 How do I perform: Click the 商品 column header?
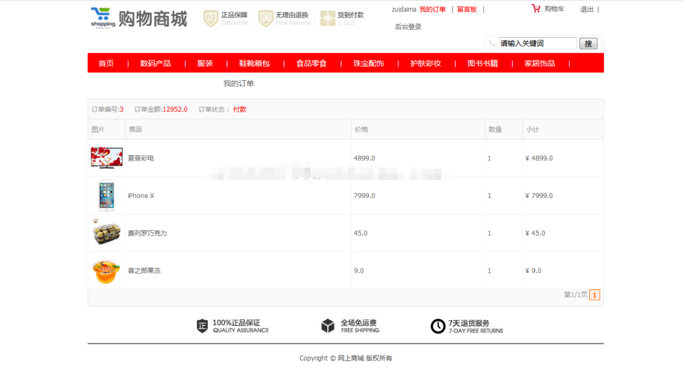point(136,129)
